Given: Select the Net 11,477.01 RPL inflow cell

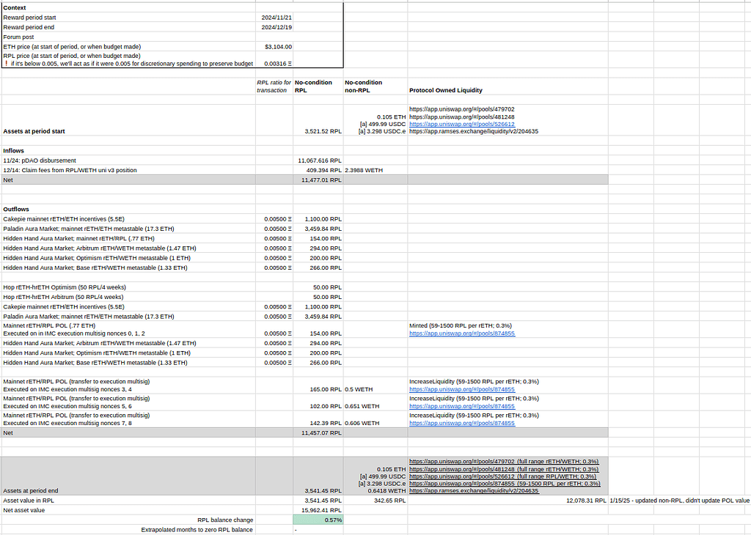Looking at the screenshot, I should [x=319, y=180].
